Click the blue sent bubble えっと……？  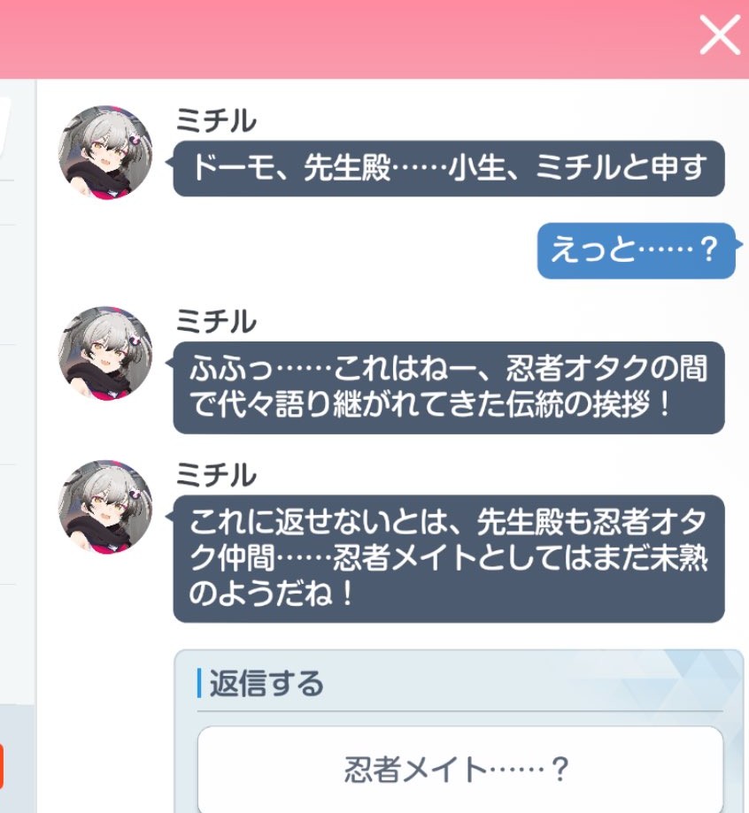pyautogui.click(x=637, y=250)
